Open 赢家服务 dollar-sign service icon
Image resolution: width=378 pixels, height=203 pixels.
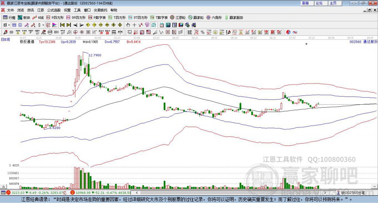[x=234, y=18]
